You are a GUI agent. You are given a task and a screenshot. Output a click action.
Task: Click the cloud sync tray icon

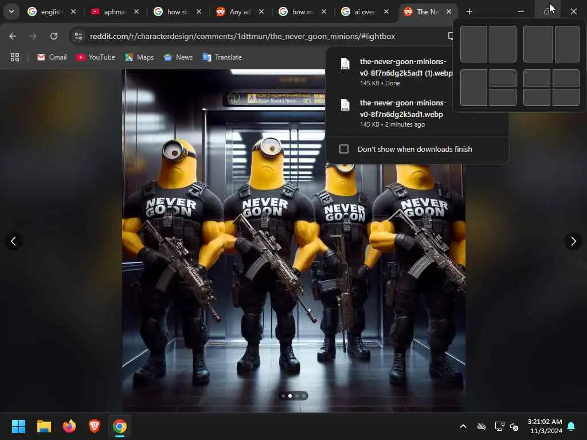pos(482,426)
